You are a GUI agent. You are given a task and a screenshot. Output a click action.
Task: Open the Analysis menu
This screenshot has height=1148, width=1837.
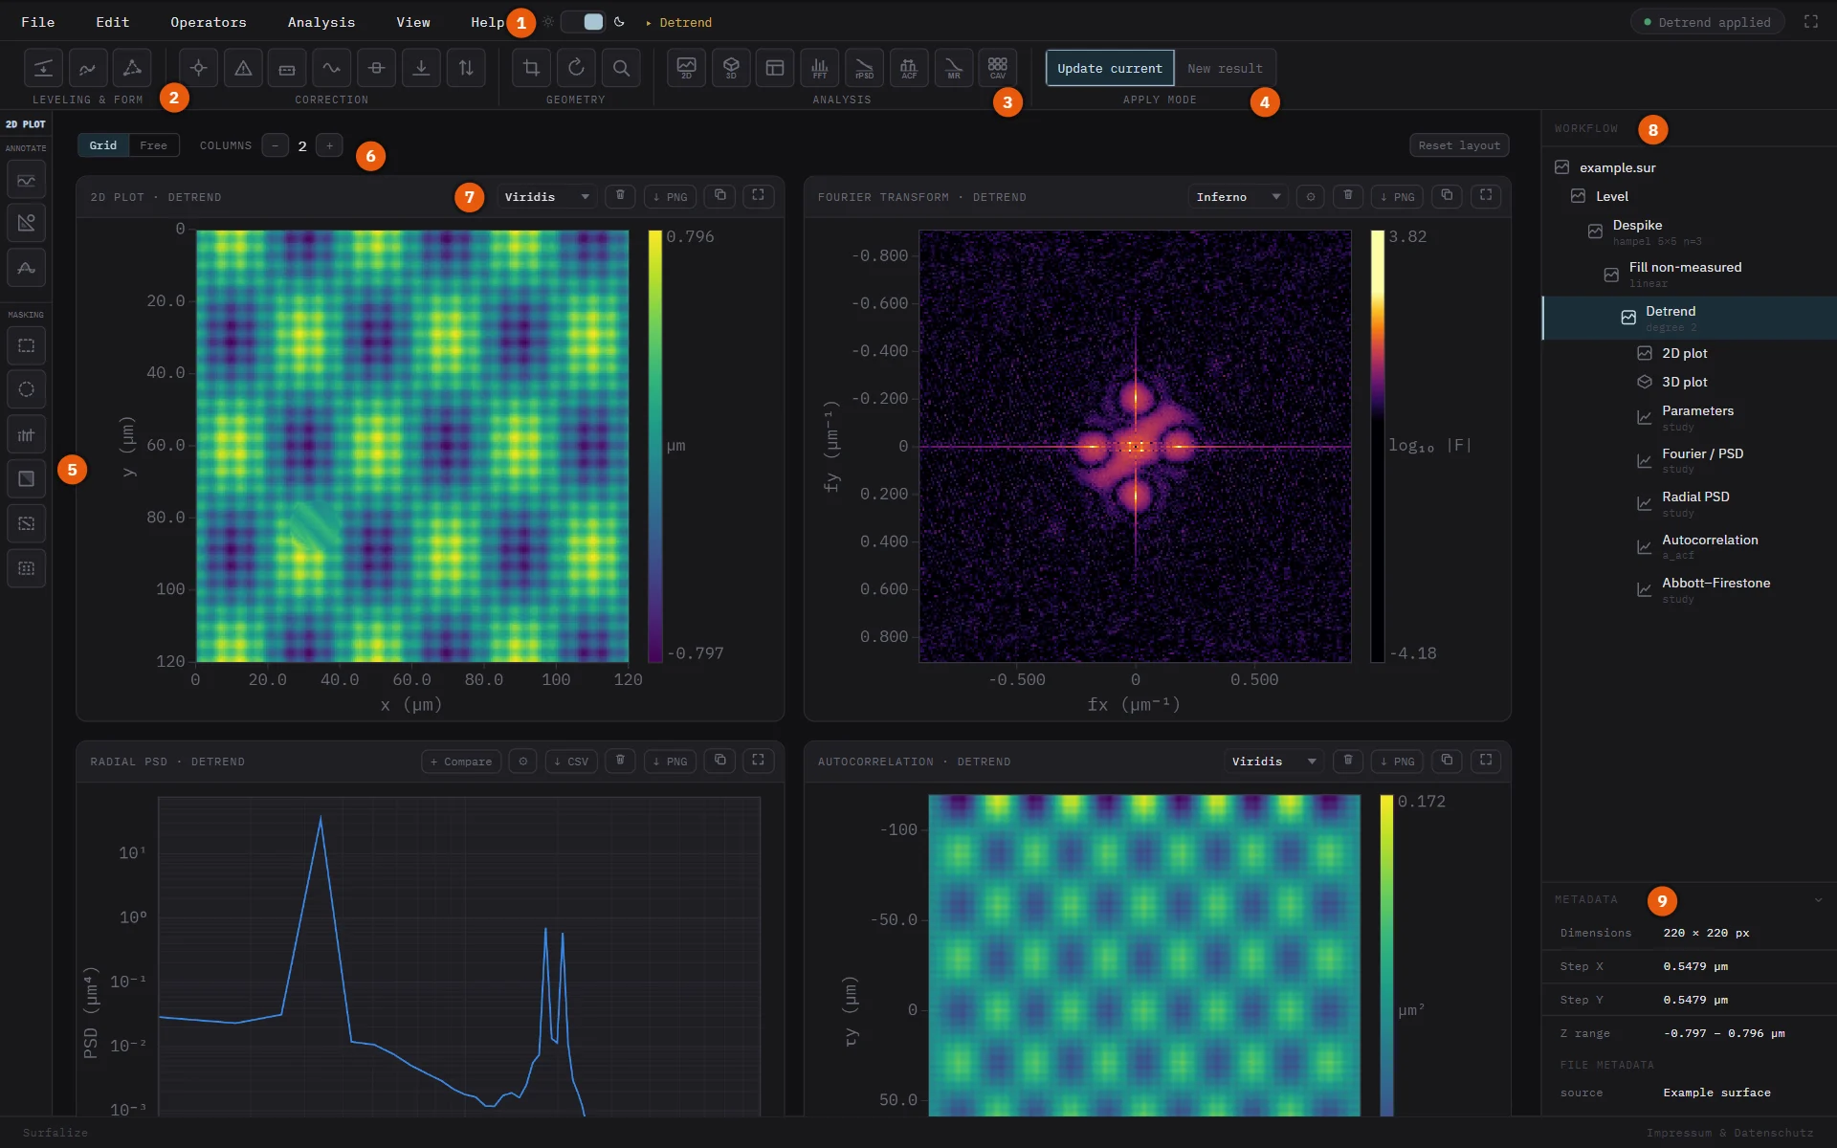[321, 22]
